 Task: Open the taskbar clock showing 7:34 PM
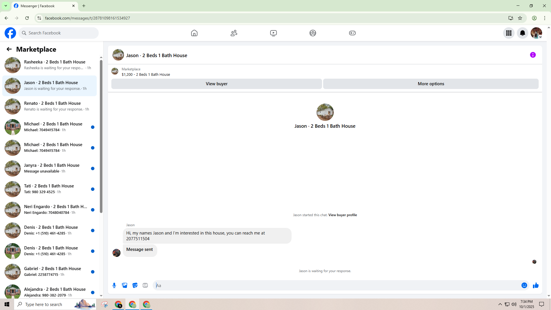tap(527, 304)
